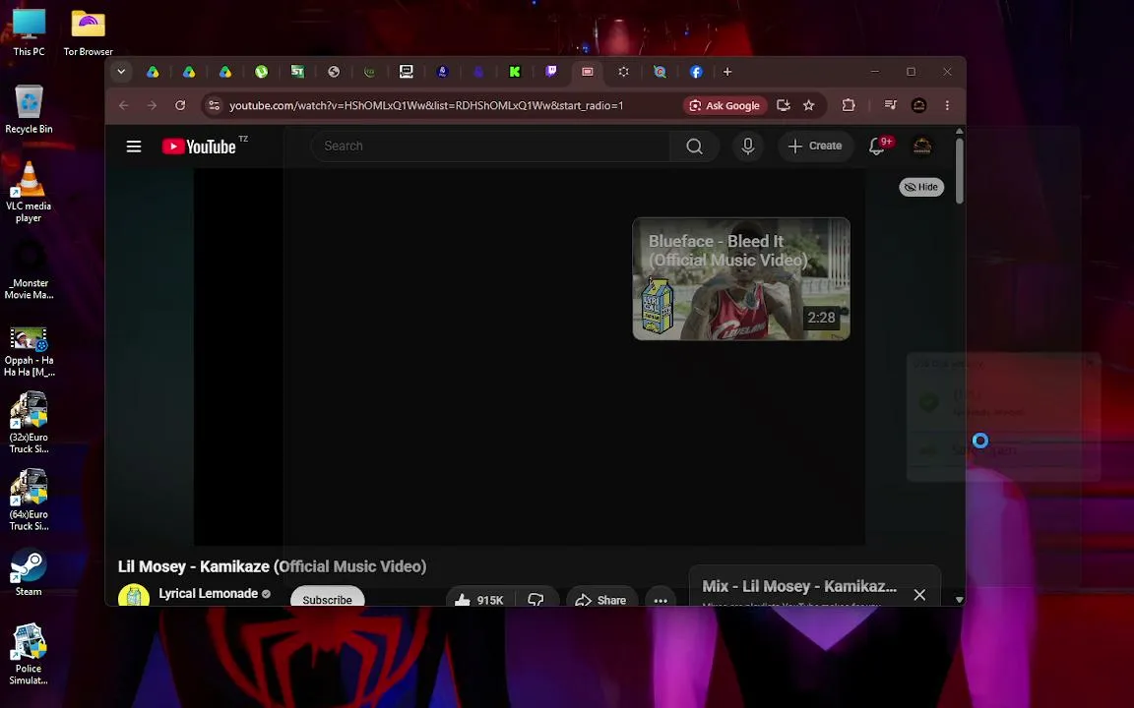Dislike the Kamikaze video
This screenshot has height=708, width=1134.
pos(535,600)
